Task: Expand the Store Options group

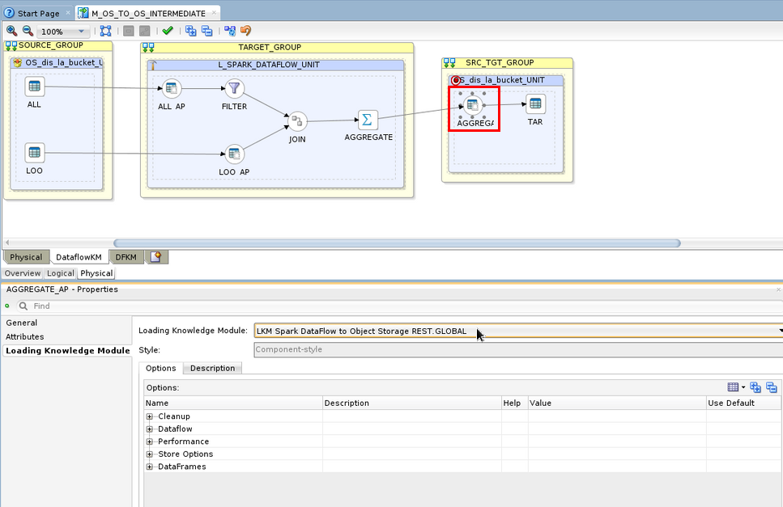Action: pyautogui.click(x=150, y=454)
